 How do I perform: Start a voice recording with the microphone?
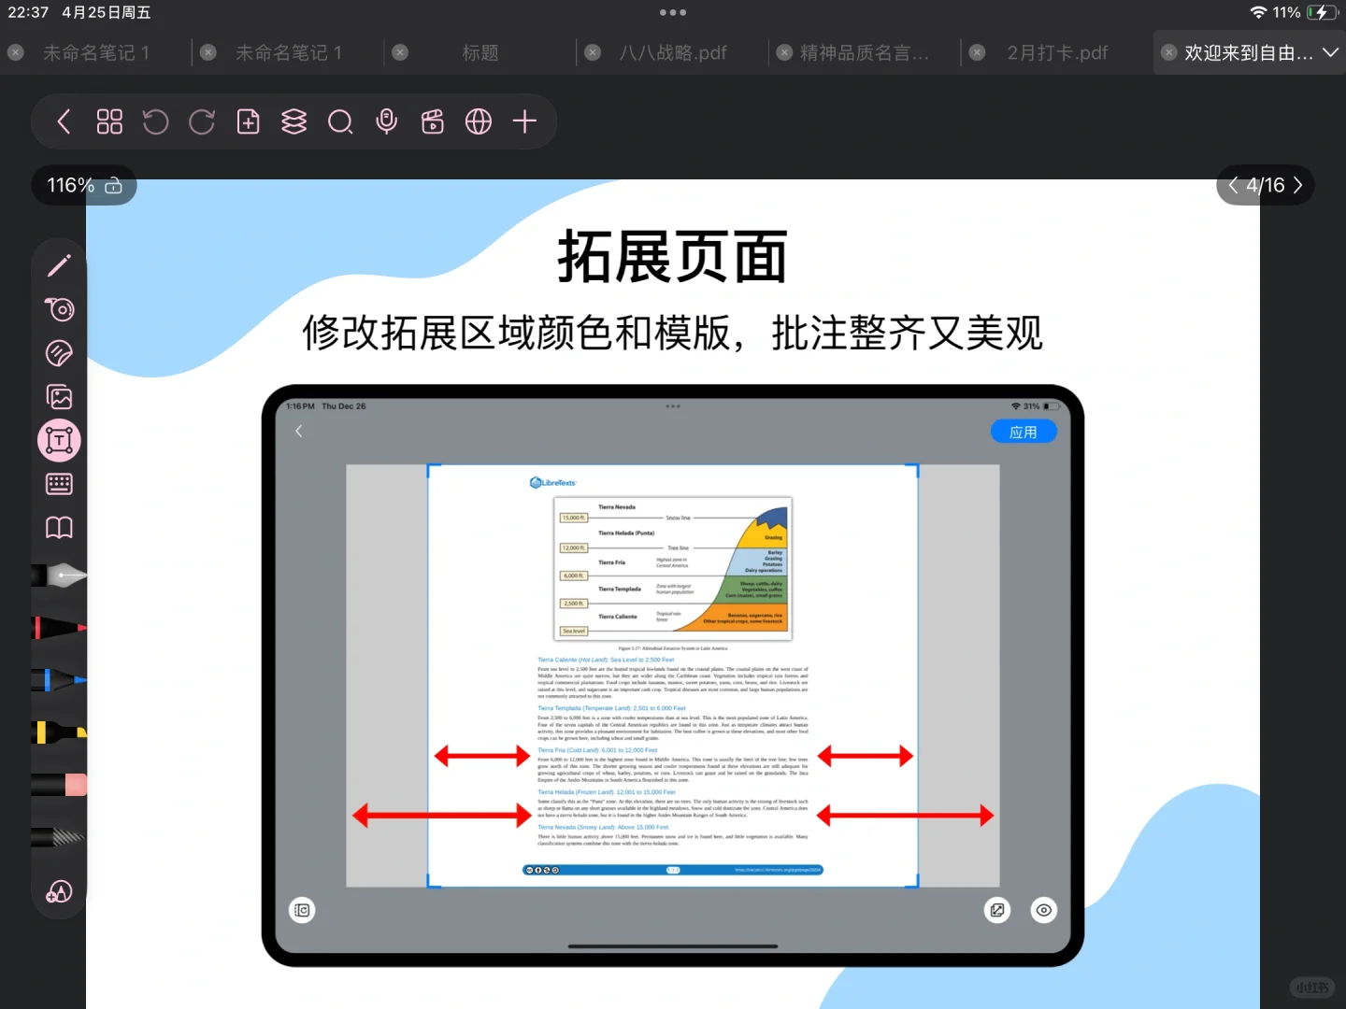(386, 121)
